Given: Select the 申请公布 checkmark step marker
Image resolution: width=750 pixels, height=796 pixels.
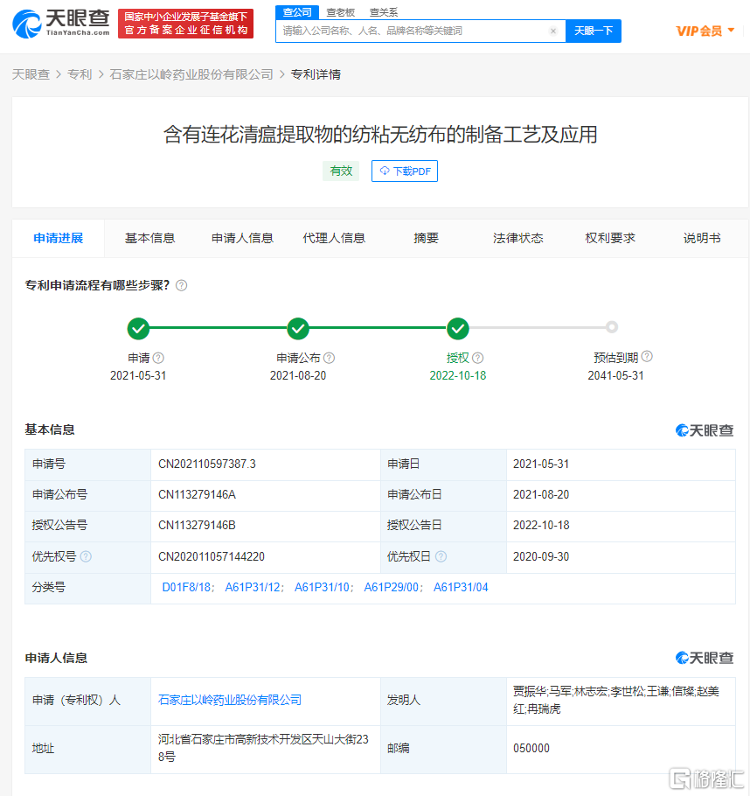Looking at the screenshot, I should click(298, 328).
